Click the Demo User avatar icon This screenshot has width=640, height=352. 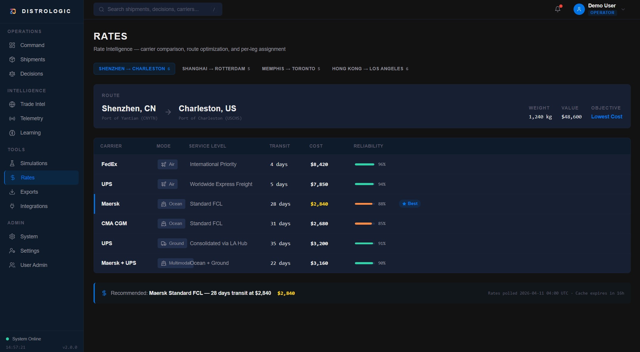pos(579,9)
